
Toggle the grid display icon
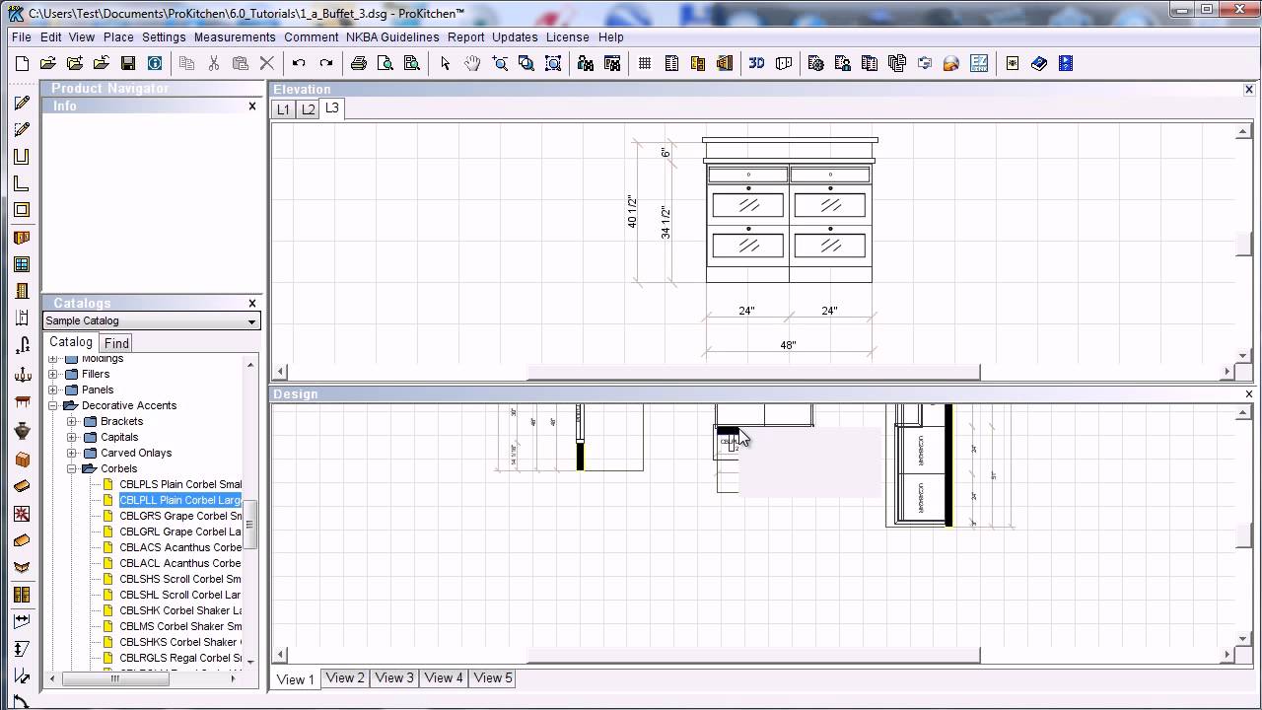click(x=645, y=63)
